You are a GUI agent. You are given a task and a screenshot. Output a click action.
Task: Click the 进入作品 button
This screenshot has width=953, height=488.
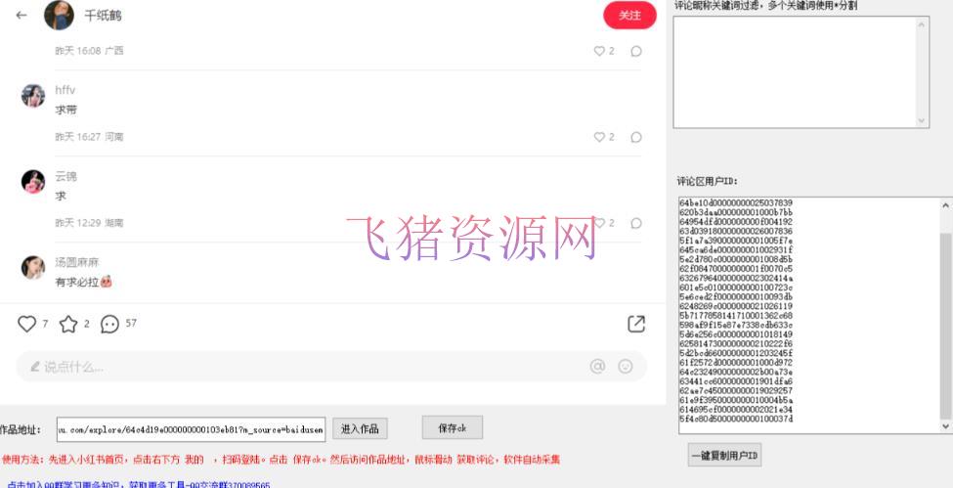[x=360, y=429]
